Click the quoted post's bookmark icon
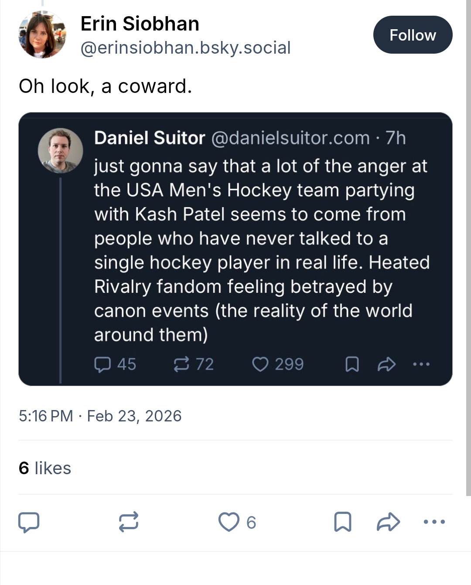This screenshot has height=585, width=471. coord(352,364)
